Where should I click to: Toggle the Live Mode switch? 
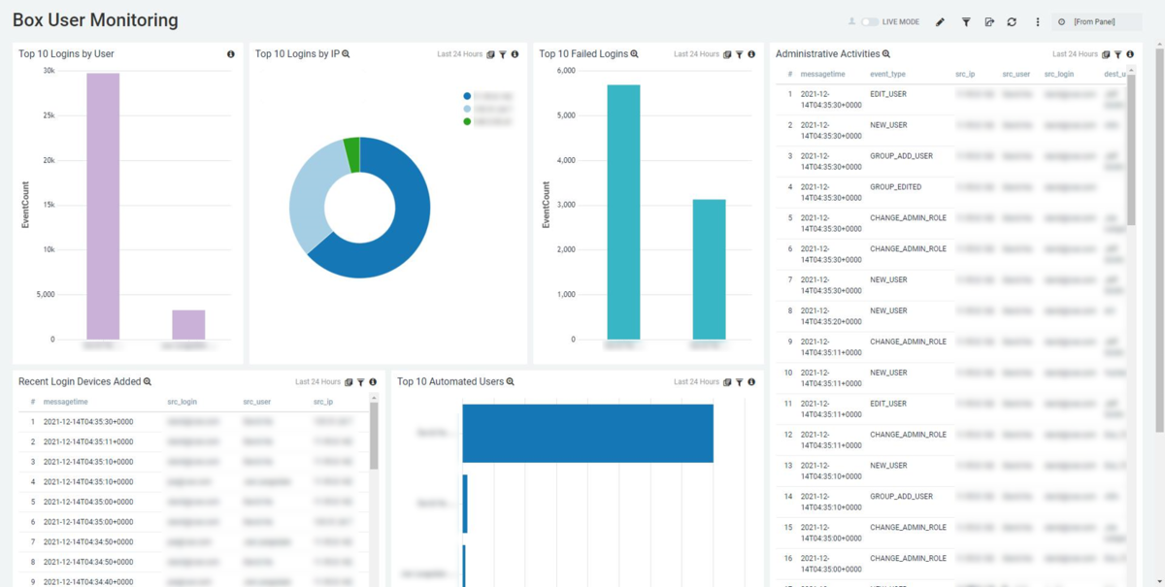pos(869,21)
